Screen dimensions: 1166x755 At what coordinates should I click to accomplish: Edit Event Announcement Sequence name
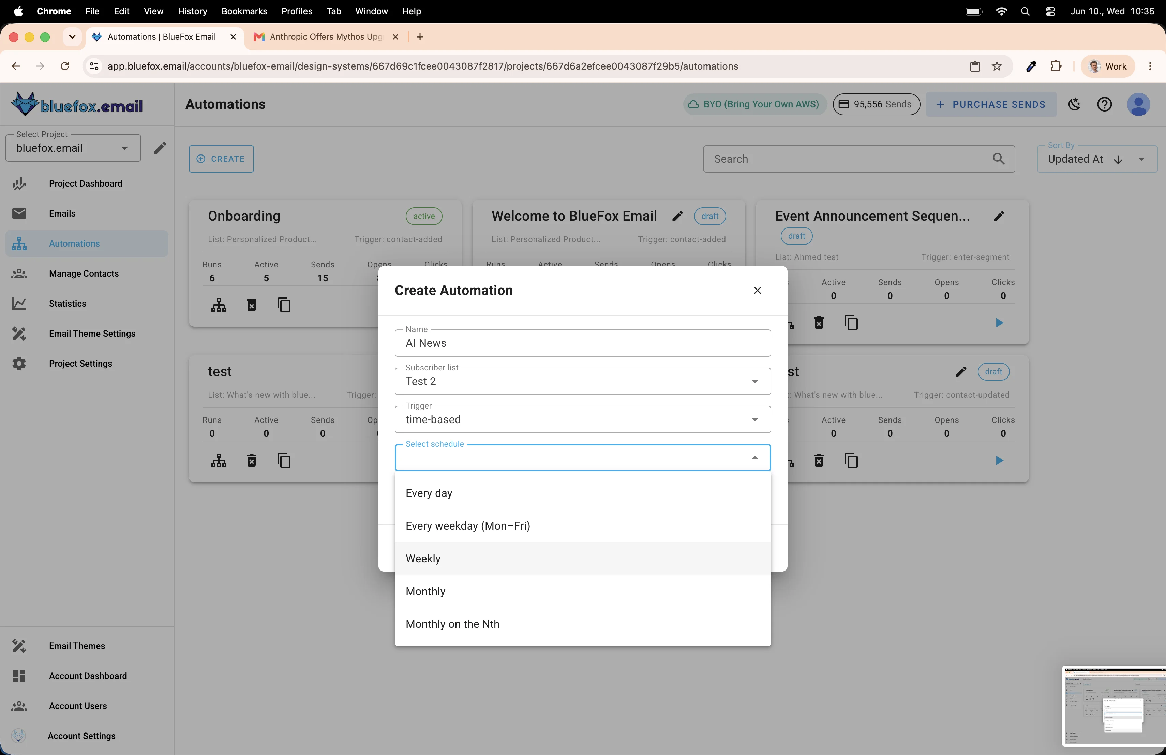tap(999, 216)
